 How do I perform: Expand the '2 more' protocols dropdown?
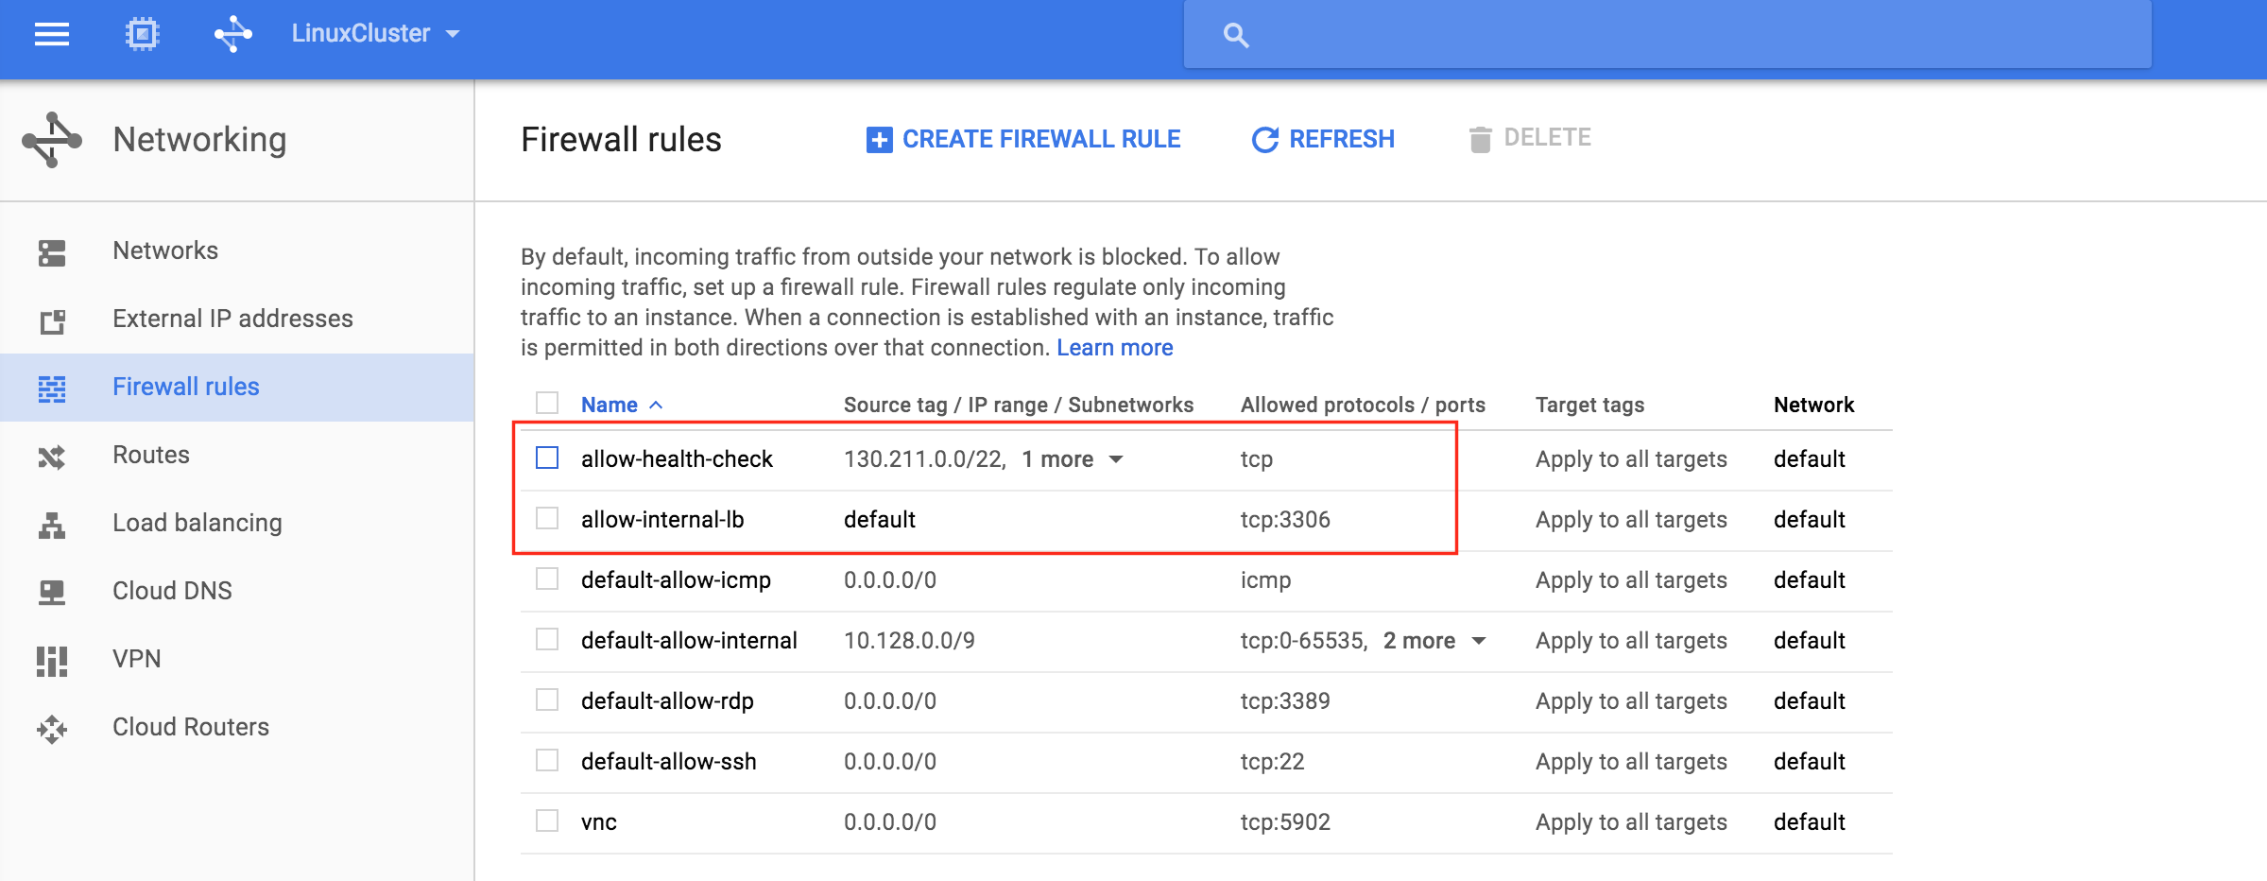click(x=1434, y=641)
